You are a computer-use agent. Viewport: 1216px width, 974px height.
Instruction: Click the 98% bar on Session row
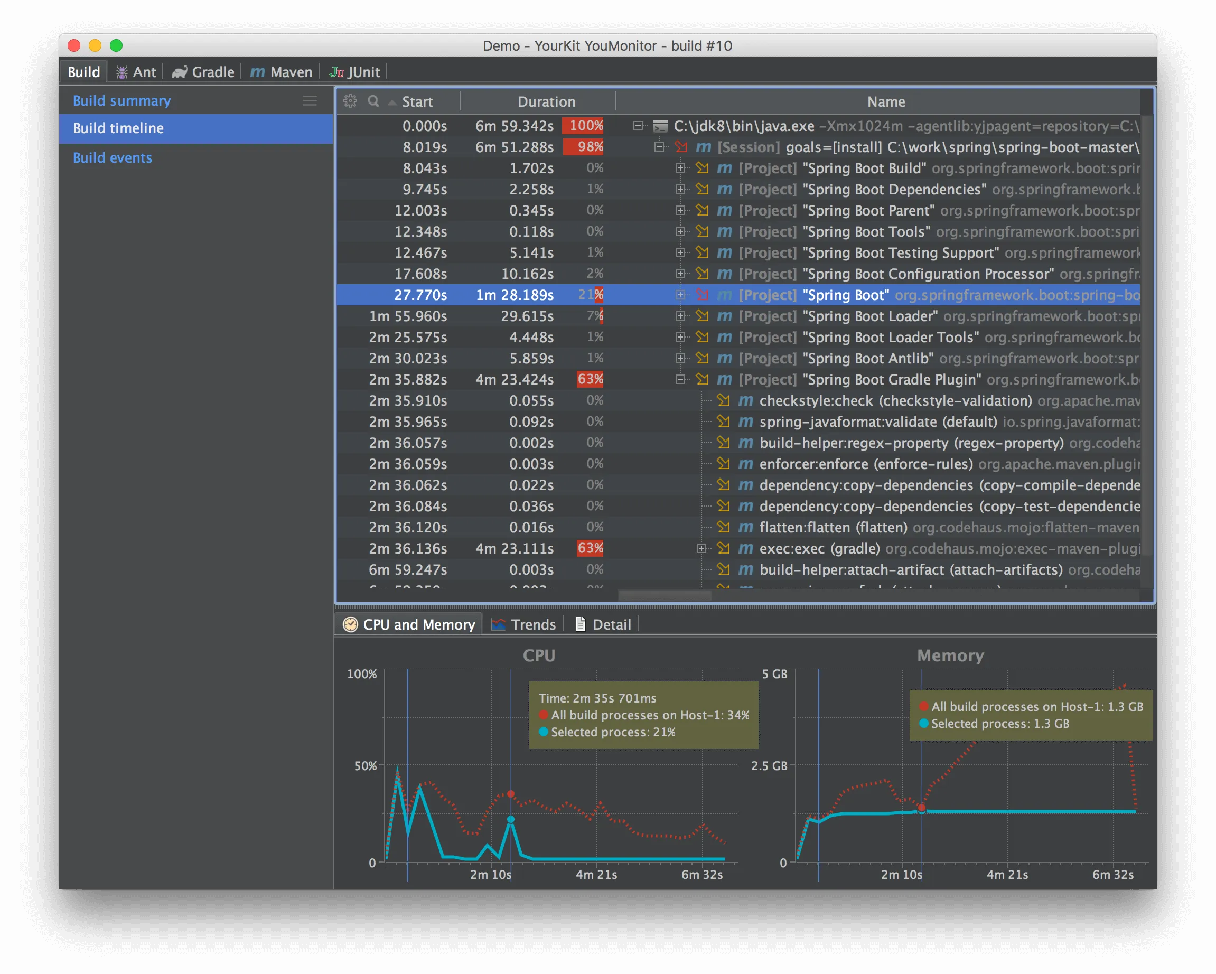583,147
